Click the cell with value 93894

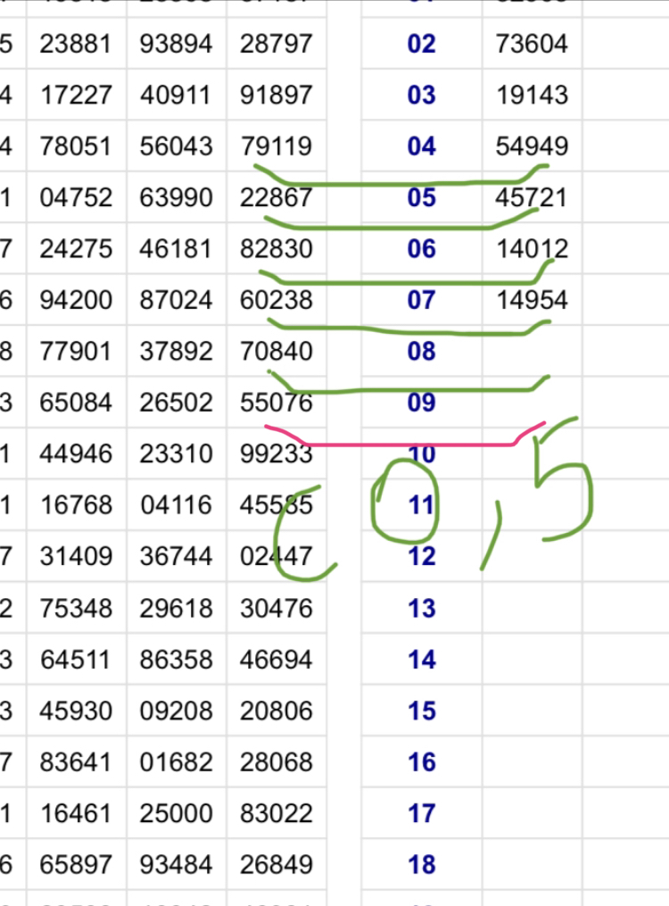click(176, 44)
